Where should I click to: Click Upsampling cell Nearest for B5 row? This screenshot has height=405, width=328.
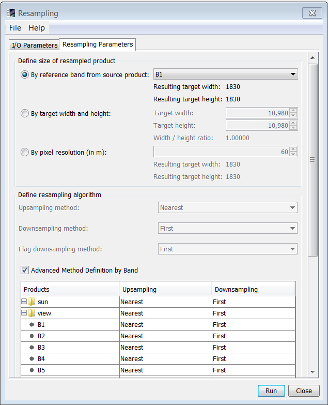tap(165, 370)
